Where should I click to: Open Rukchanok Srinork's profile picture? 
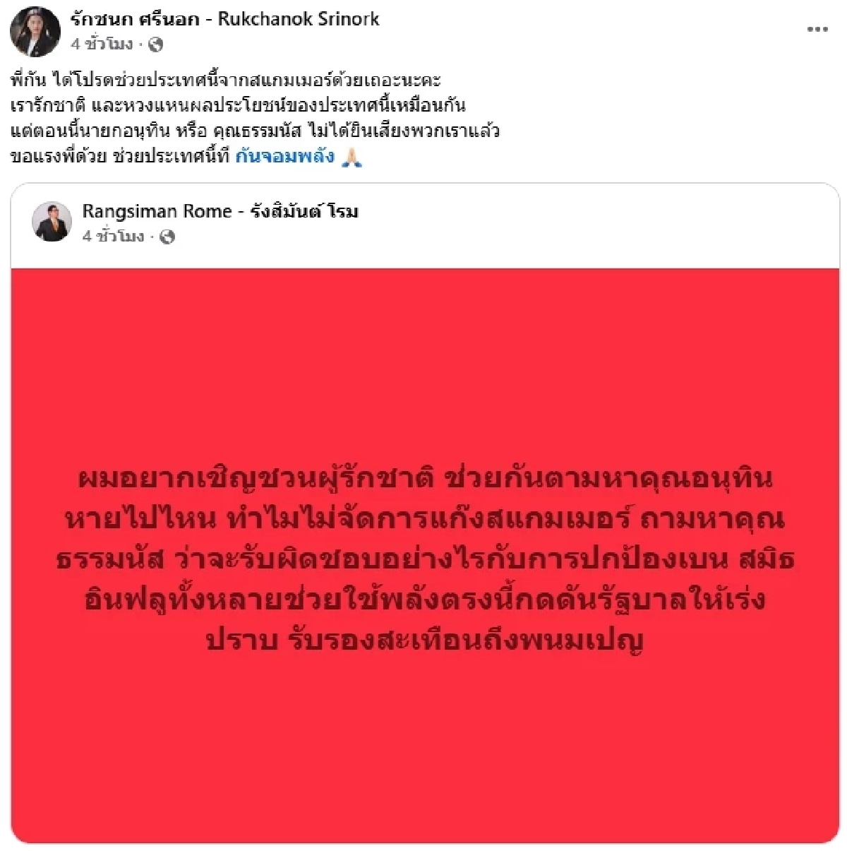coord(35,31)
